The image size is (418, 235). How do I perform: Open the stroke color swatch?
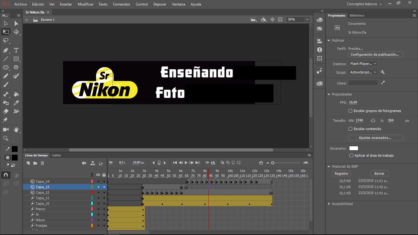point(15,149)
